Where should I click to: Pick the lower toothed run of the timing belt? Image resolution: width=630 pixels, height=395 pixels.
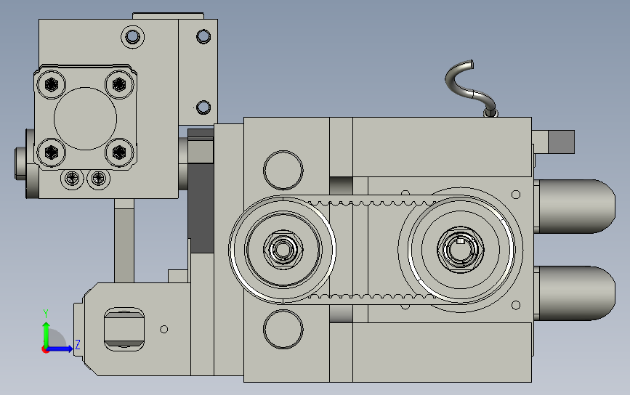click(371, 299)
